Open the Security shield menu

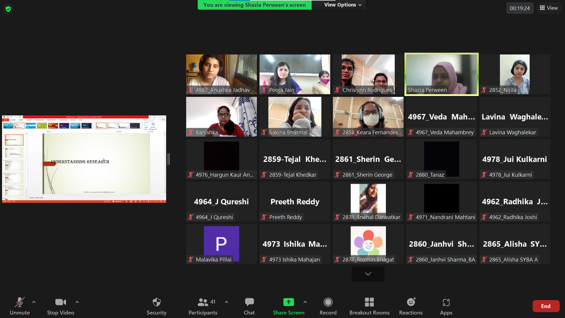point(156,306)
